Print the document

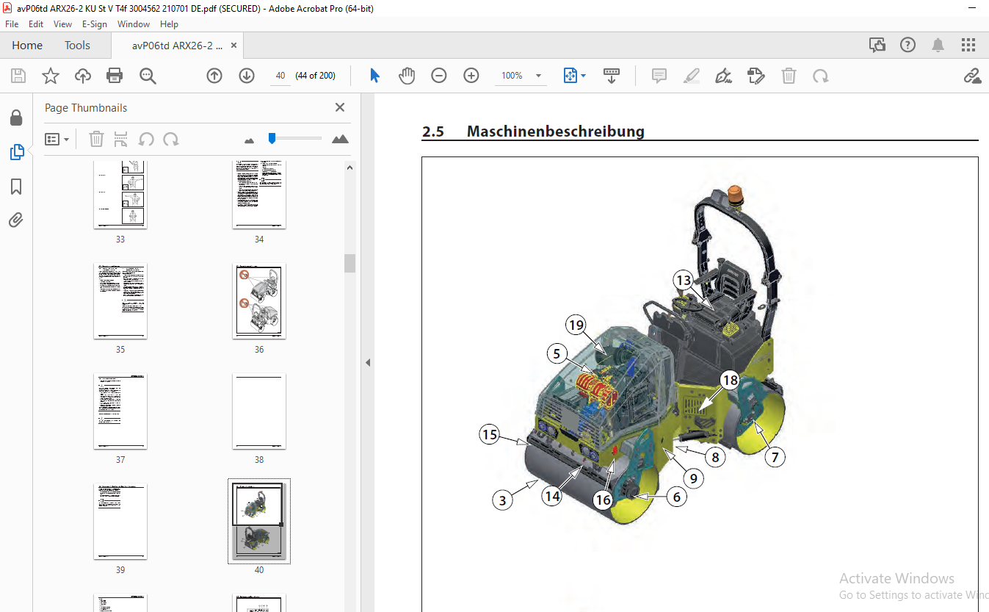point(115,76)
